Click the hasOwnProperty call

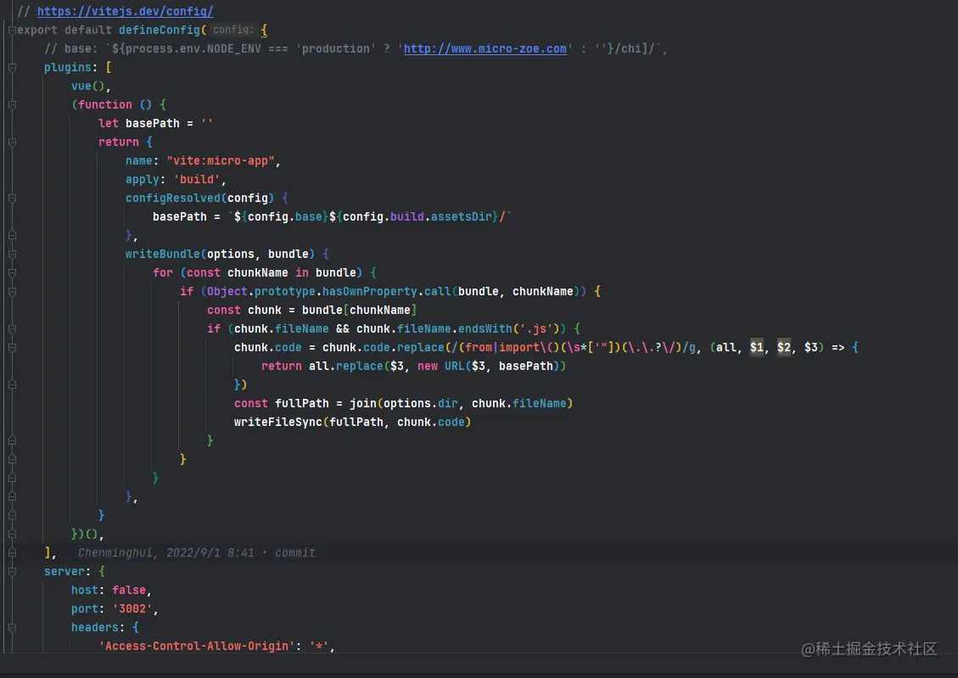pos(370,291)
